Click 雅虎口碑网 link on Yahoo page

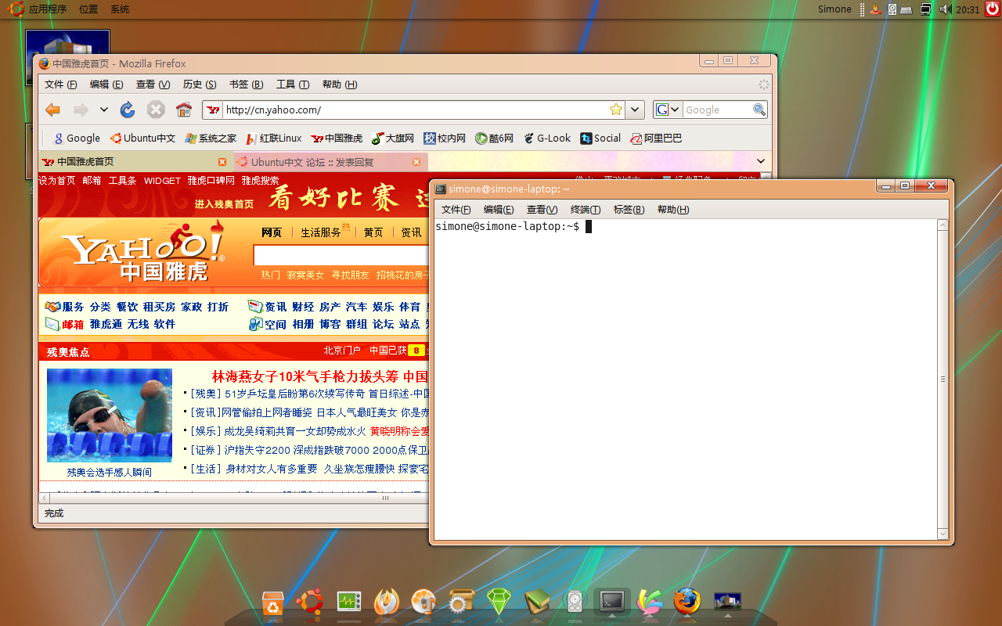coord(211,181)
